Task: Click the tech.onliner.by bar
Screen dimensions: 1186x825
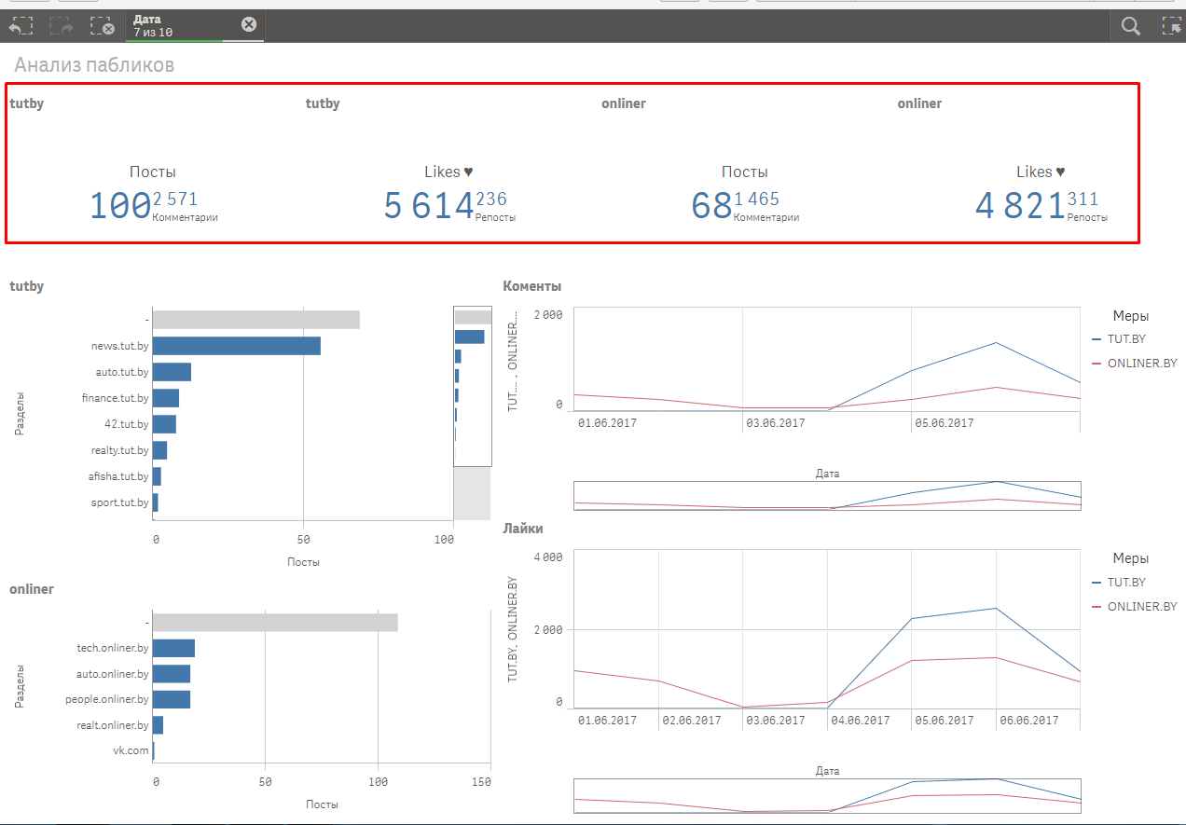Action: [173, 648]
